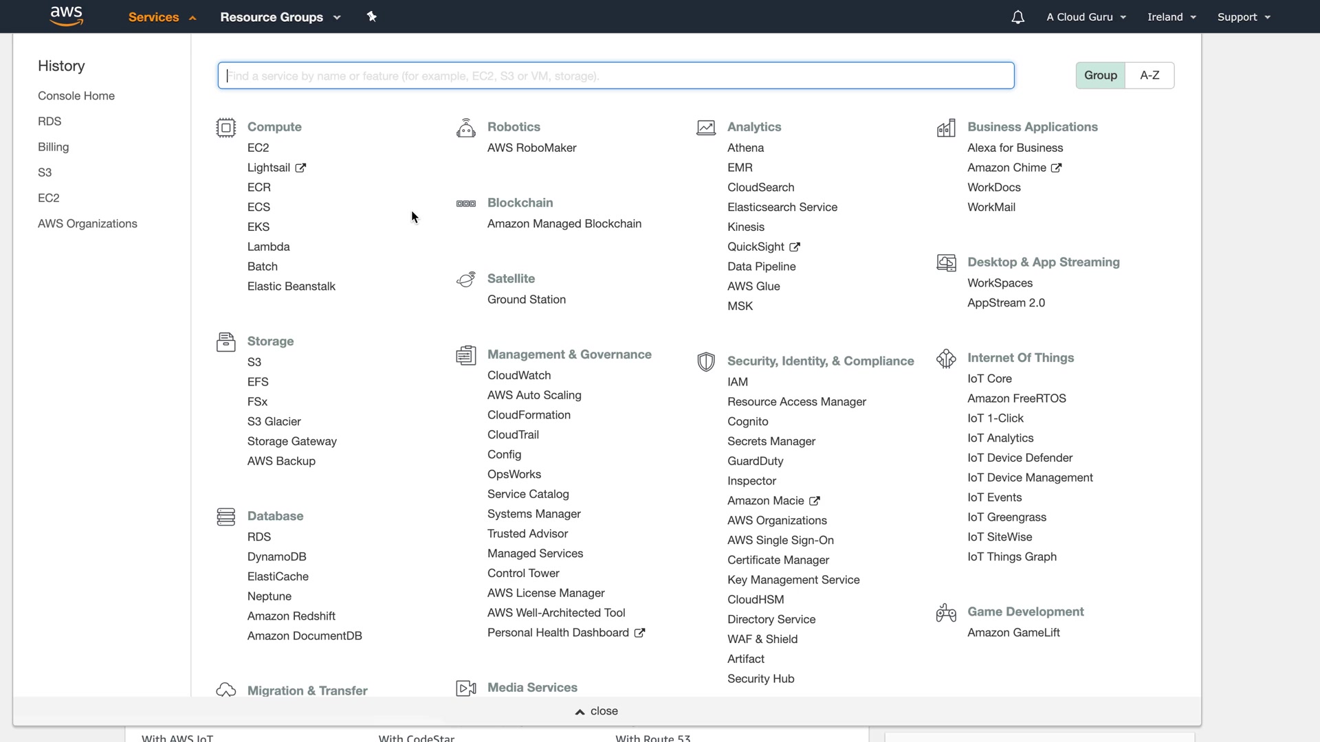Click the Database stack icon

coord(225,517)
